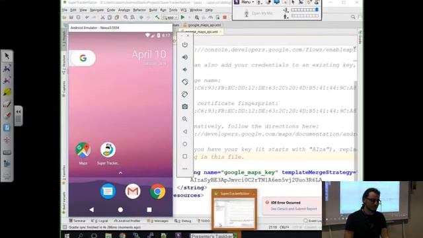Open the presenter Menu dropdown
The height and width of the screenshot is (238, 423).
click(x=247, y=2)
